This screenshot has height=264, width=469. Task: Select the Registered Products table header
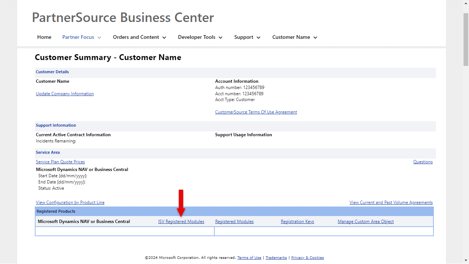[x=234, y=211]
